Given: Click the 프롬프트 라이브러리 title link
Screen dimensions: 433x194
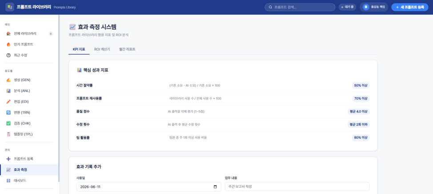Looking at the screenshot, I should [x=34, y=7].
